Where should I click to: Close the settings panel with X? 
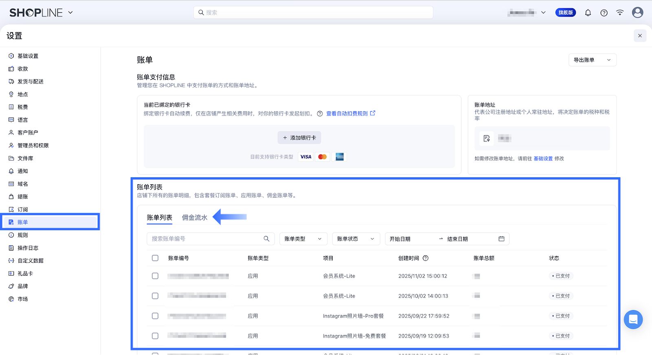click(x=640, y=36)
